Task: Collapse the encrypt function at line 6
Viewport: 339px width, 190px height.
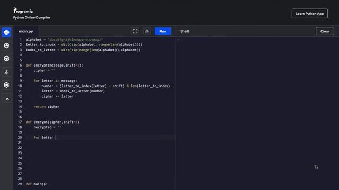Action: pos(23,65)
